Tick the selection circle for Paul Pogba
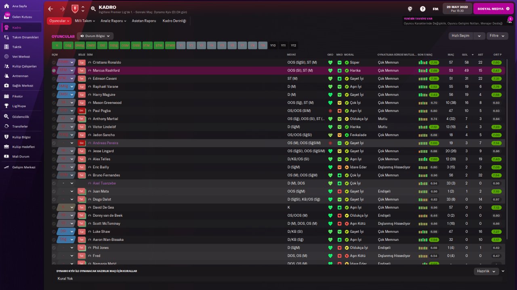 [x=54, y=111]
